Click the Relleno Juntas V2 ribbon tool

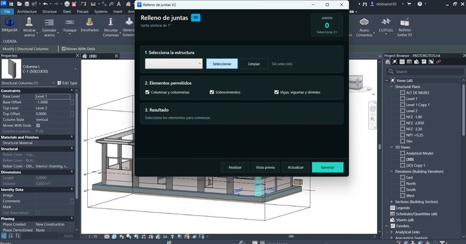[405, 27]
